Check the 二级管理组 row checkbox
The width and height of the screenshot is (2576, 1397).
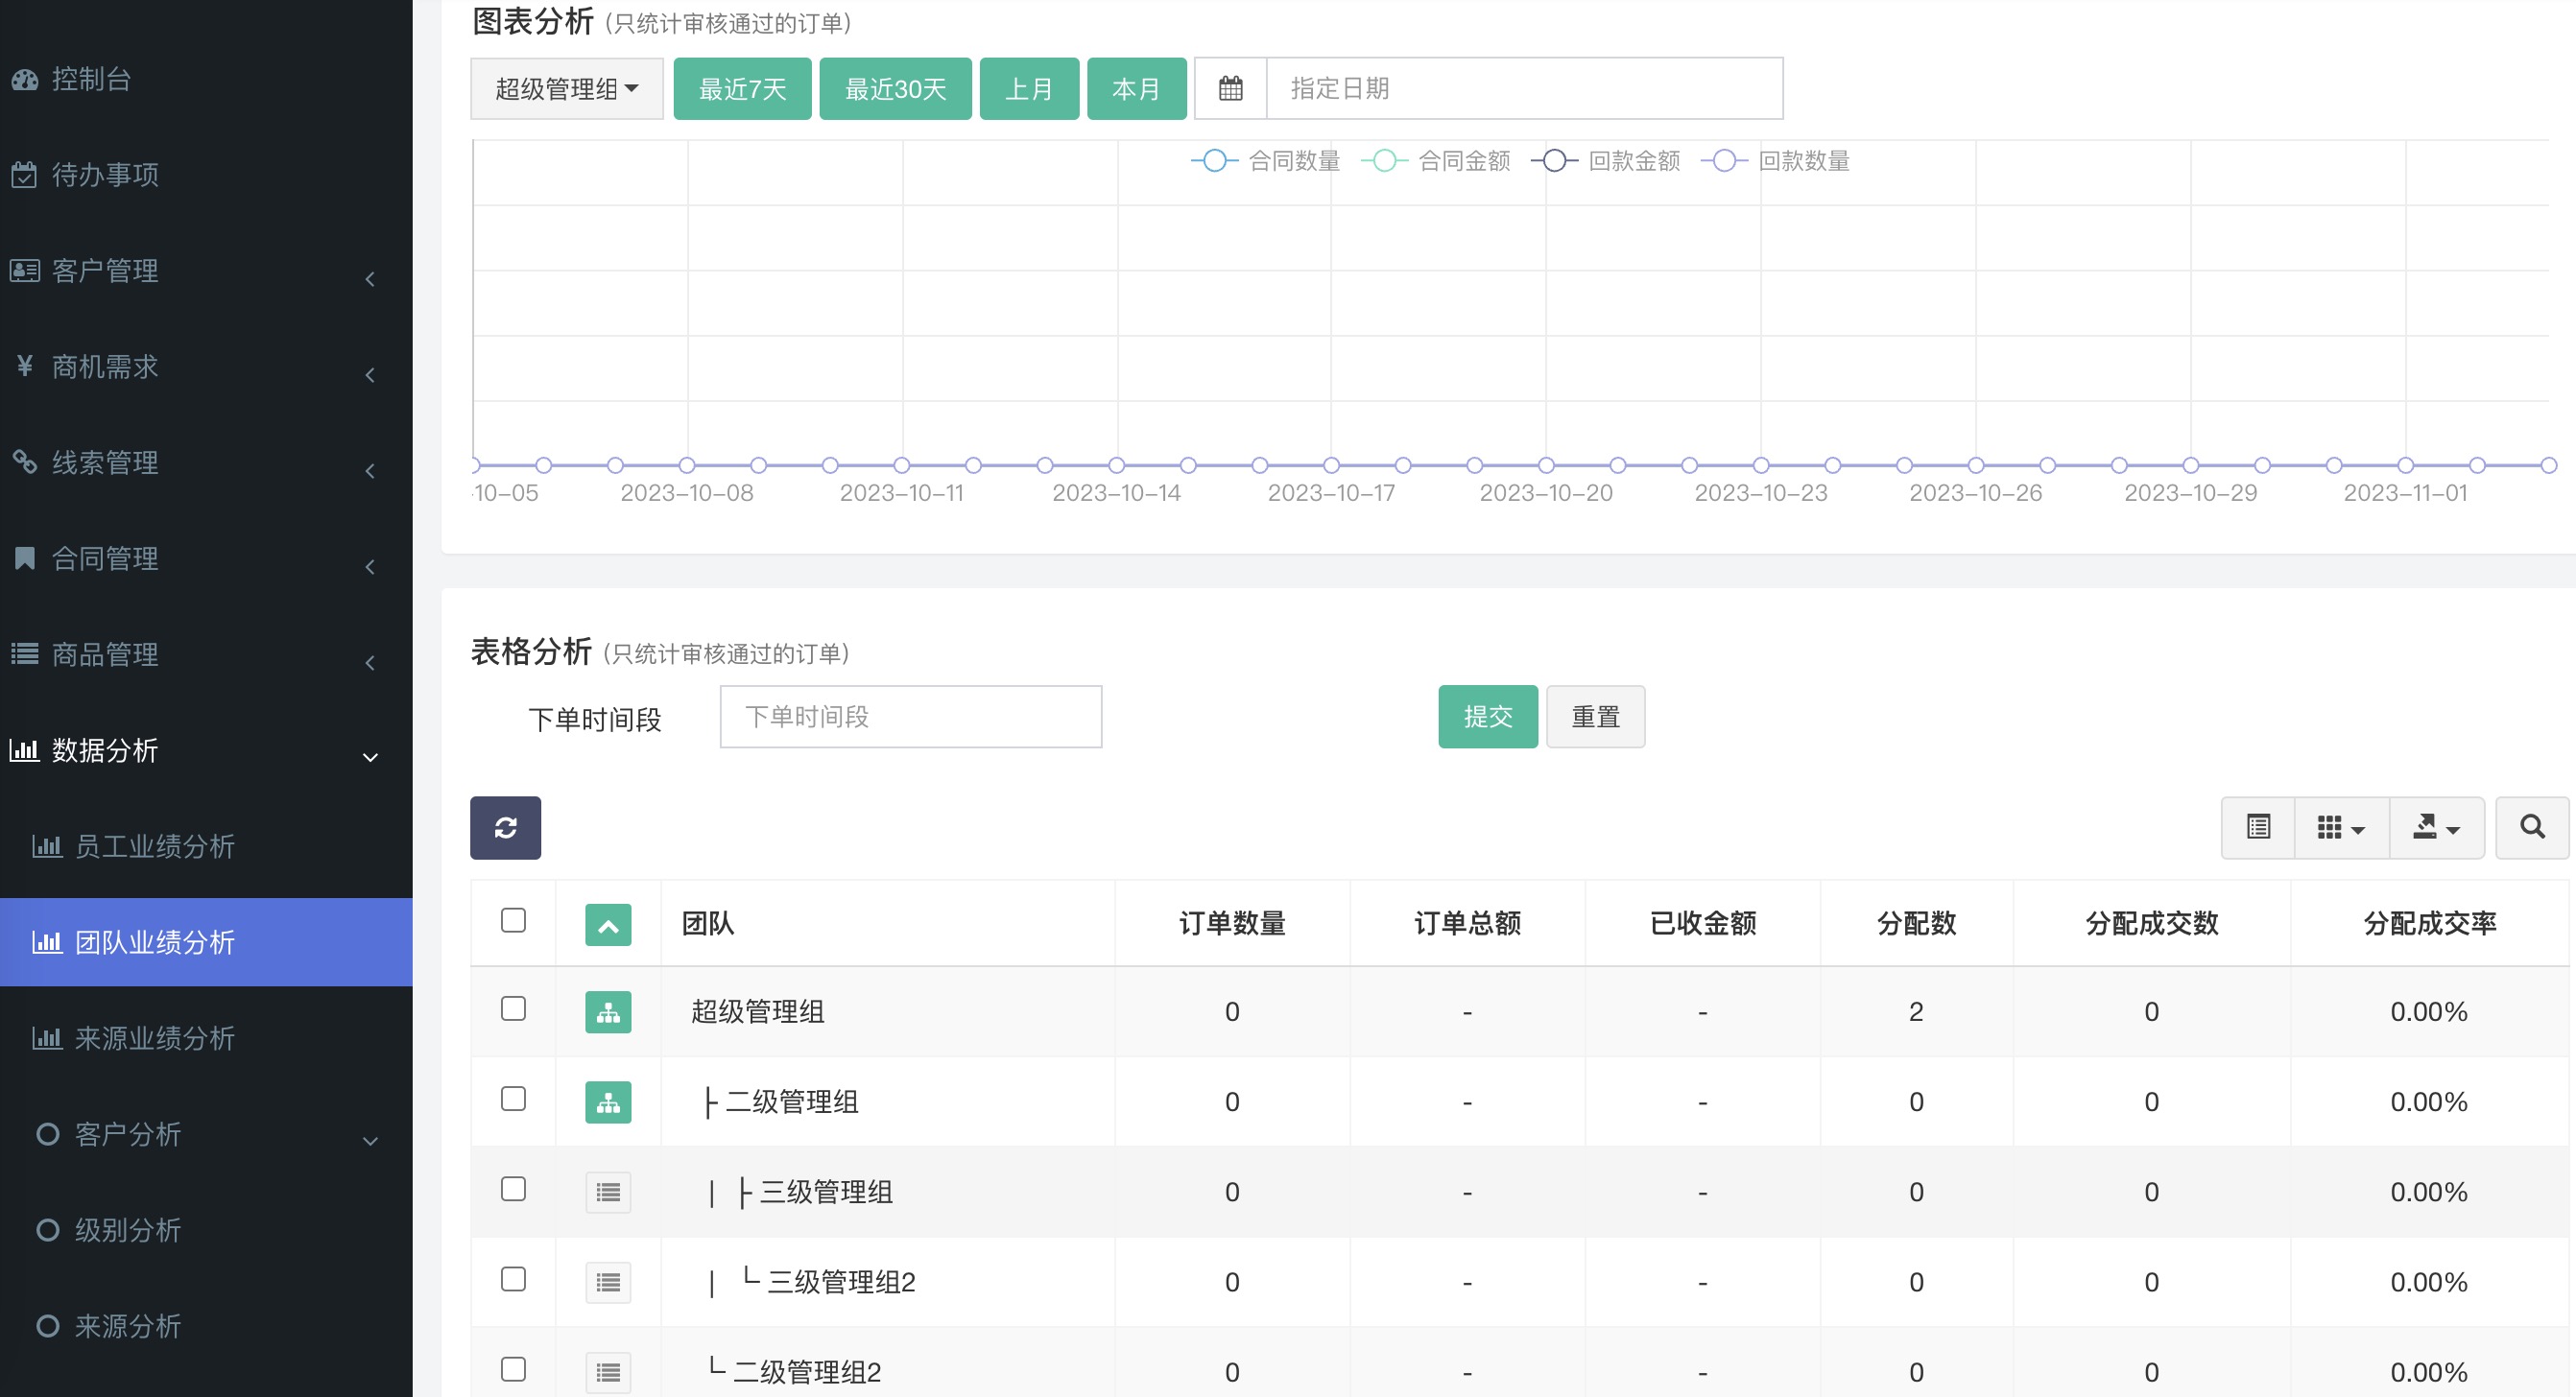tap(513, 1099)
